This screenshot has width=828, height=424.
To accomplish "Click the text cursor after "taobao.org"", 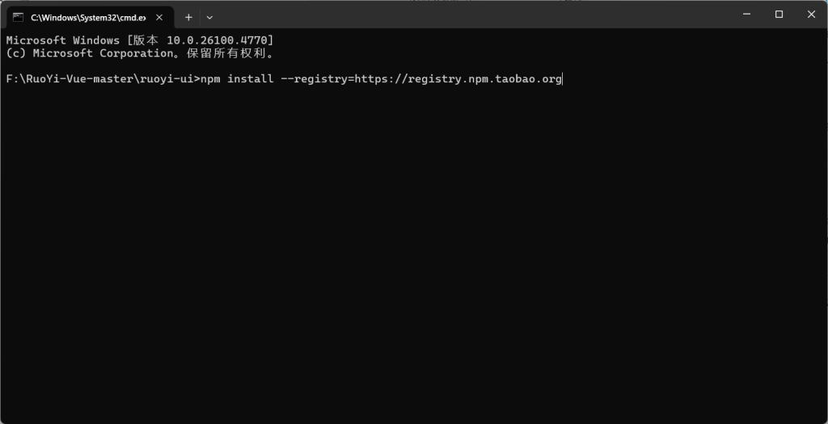I will click(x=563, y=79).
